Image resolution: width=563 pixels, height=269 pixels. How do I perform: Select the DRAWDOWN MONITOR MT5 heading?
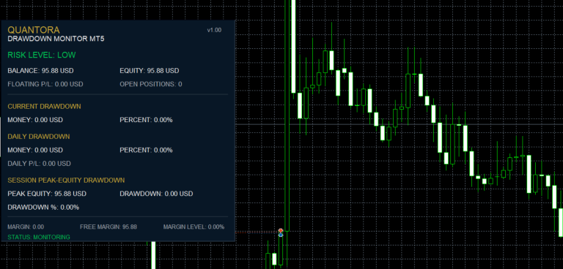(56, 39)
